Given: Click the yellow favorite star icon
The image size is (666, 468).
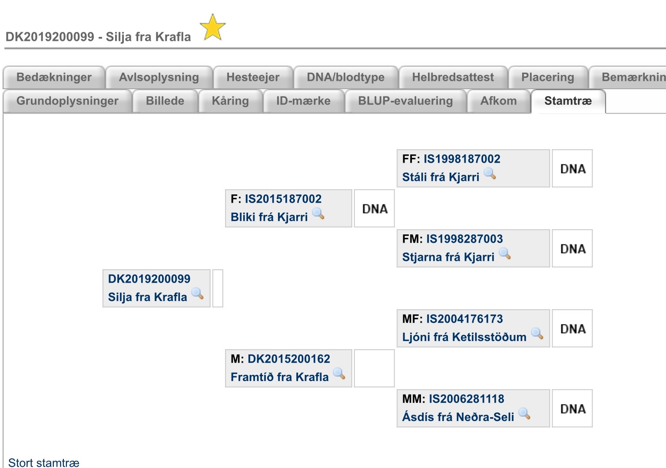Looking at the screenshot, I should (x=212, y=27).
